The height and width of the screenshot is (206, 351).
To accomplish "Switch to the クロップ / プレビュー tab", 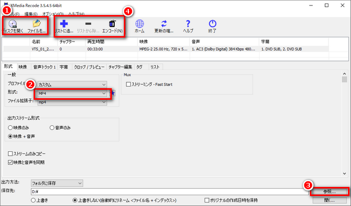I will (89, 67).
